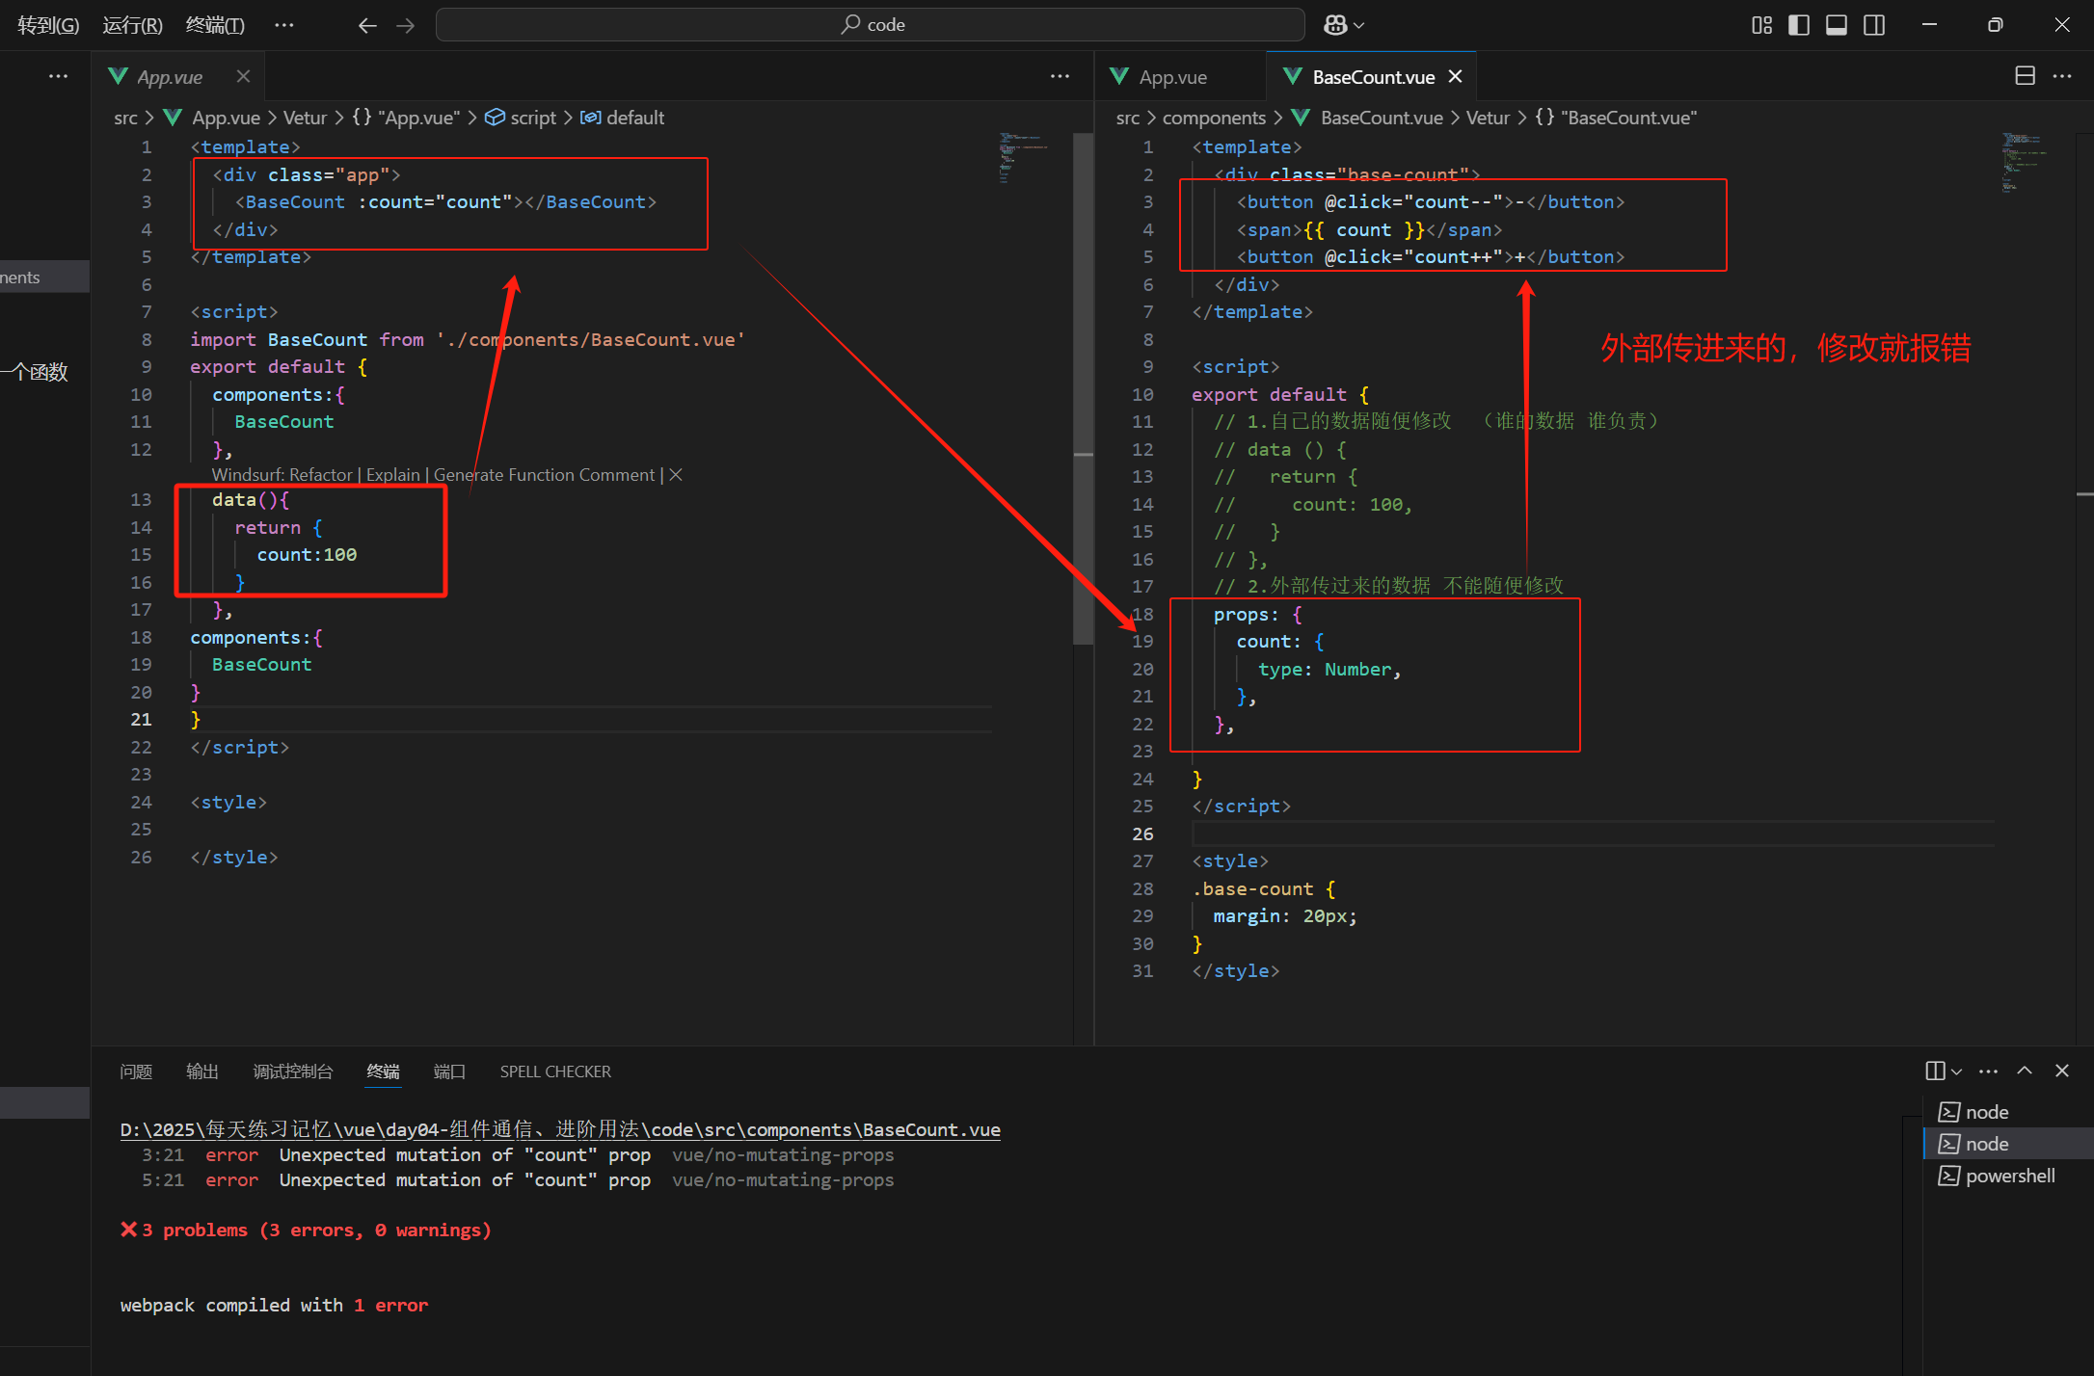The width and height of the screenshot is (2094, 1376).
Task: Click the left editor vertical scrollbar
Action: (x=1084, y=385)
